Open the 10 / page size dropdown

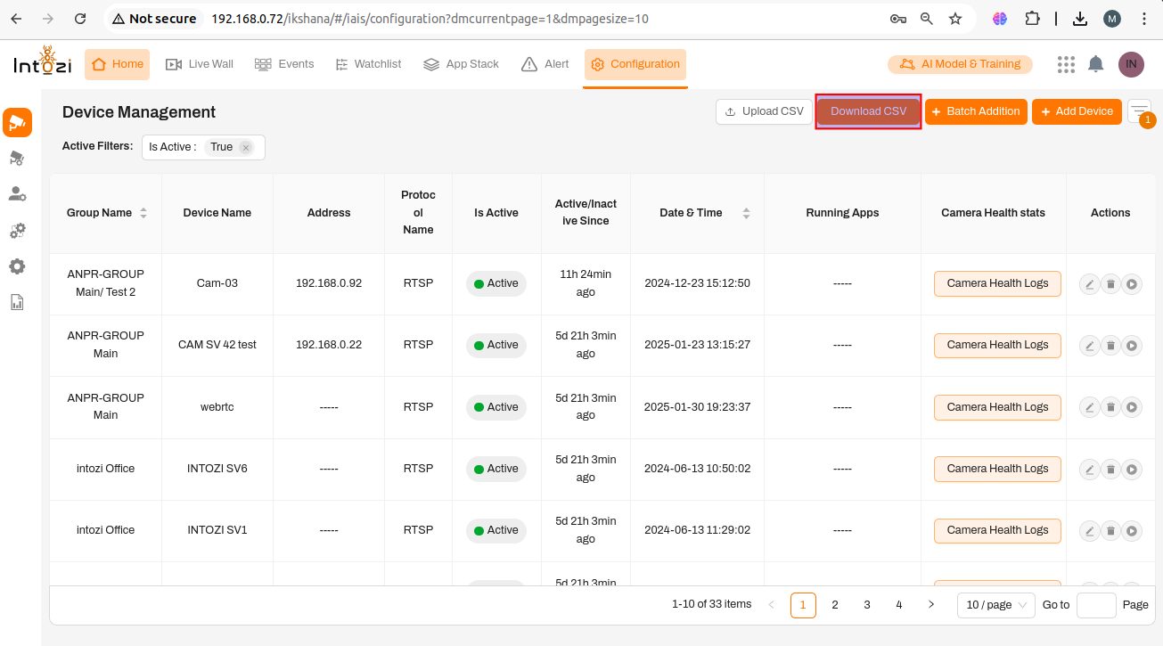click(x=995, y=605)
